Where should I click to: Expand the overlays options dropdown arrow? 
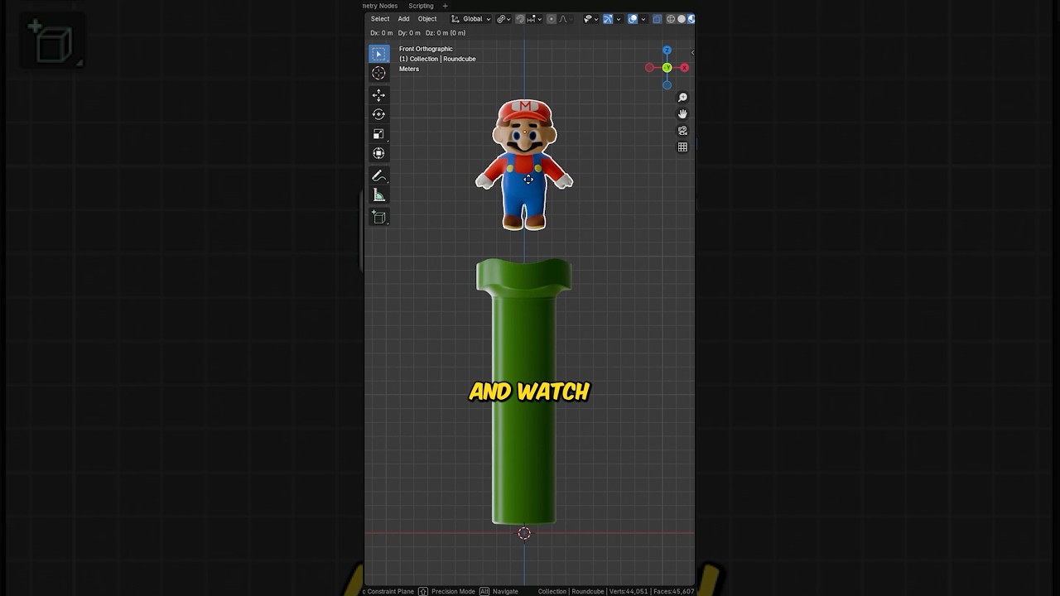point(643,19)
